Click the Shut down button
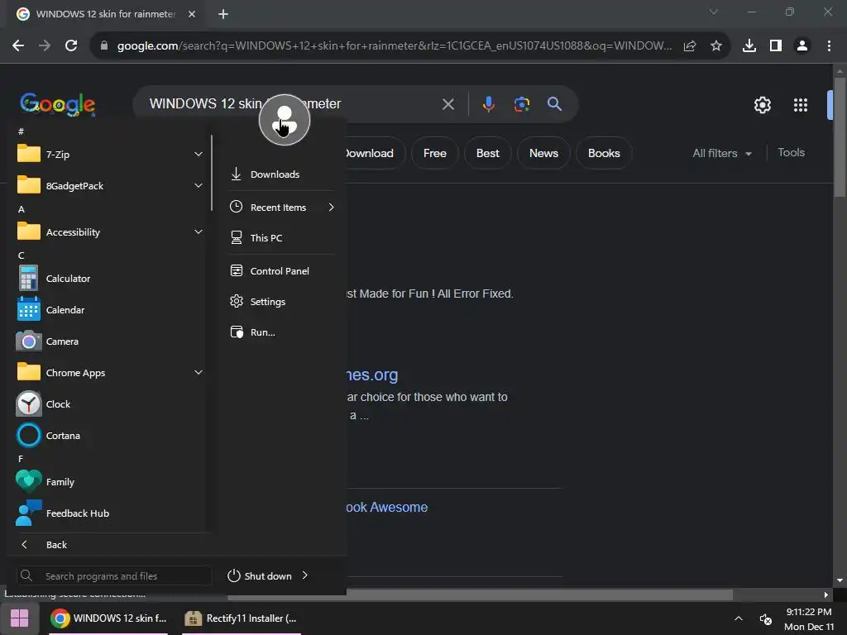 pos(261,575)
